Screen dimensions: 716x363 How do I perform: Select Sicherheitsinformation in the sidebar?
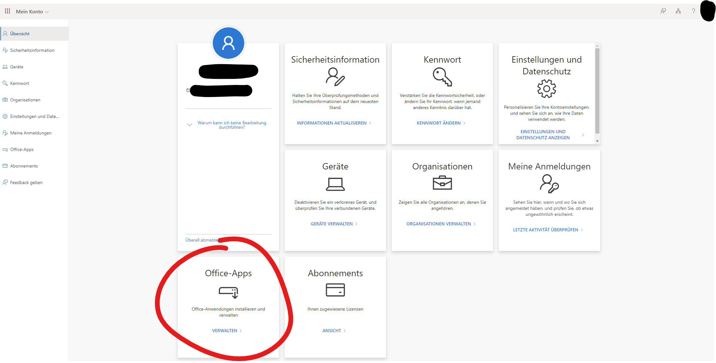coord(32,50)
